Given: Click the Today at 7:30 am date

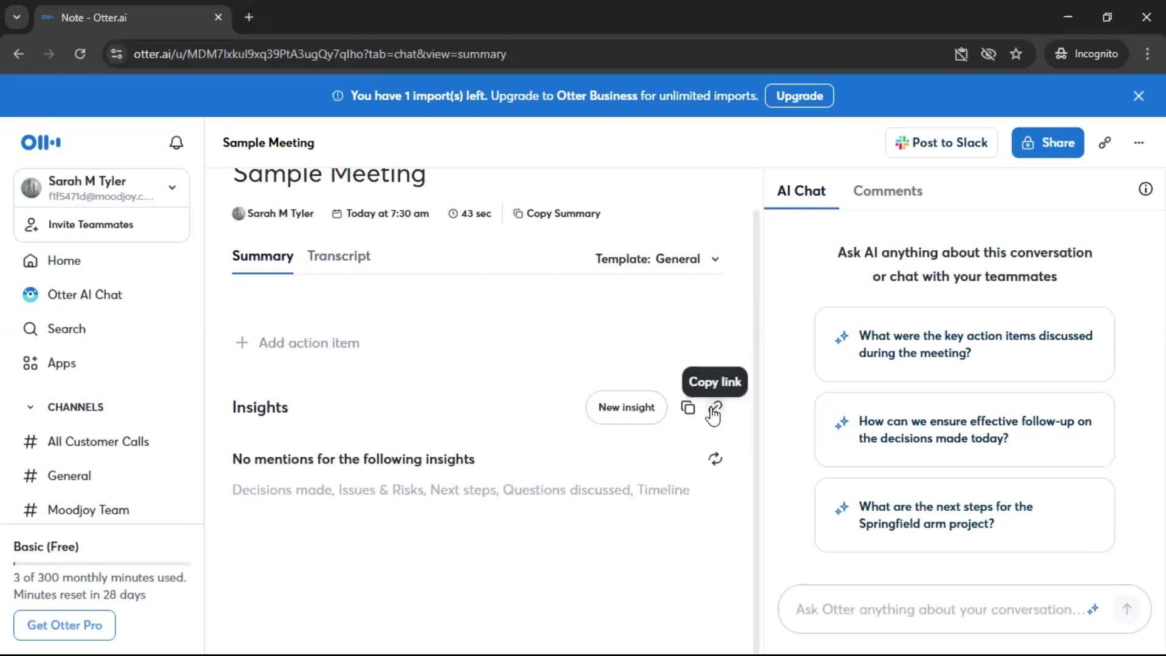Looking at the screenshot, I should click(380, 213).
